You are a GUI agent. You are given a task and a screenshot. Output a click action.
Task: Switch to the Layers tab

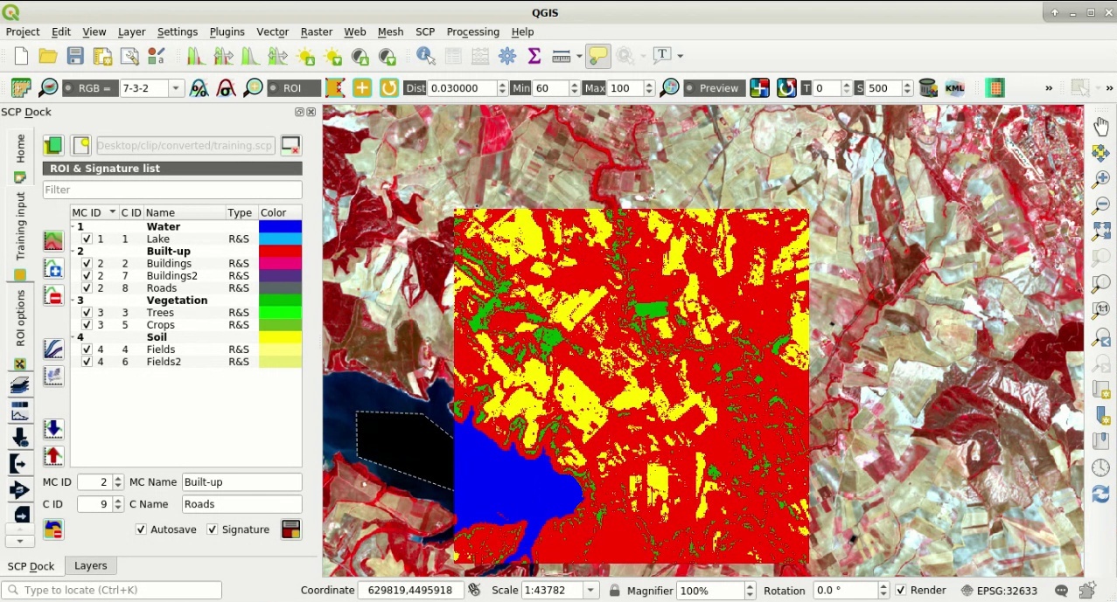point(90,565)
